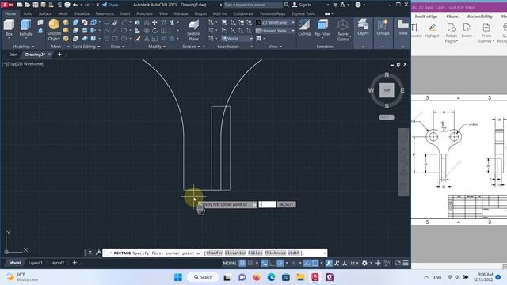This screenshot has width=507, height=285.
Task: Click the Windows taskbar Search box
Action: (x=204, y=277)
